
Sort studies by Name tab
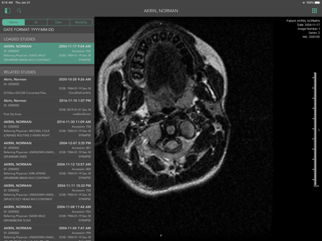[13, 22]
